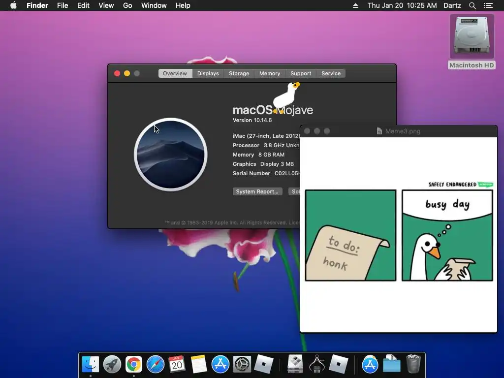Launch Roblox icon next to System Information
504x378 pixels.
339,364
